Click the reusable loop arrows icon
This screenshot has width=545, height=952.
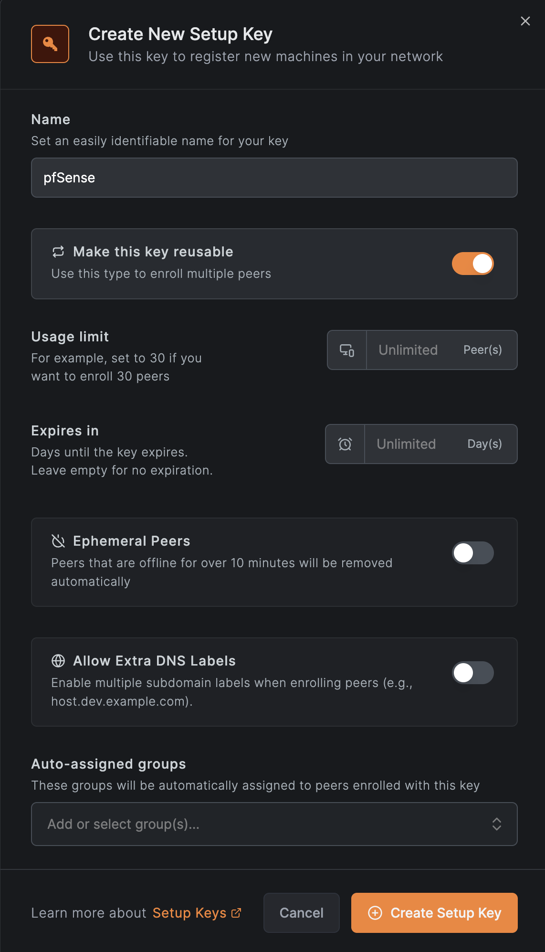pos(58,252)
